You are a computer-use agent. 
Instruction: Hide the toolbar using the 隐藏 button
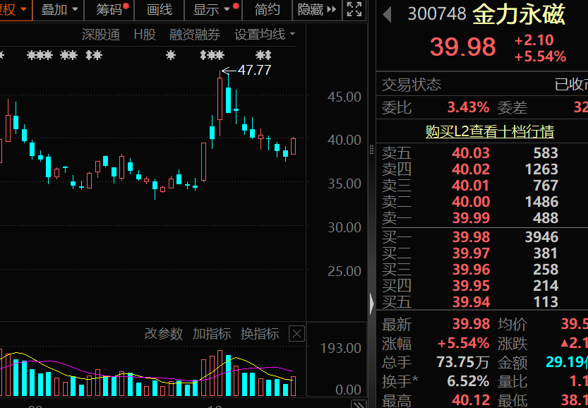pyautogui.click(x=311, y=10)
